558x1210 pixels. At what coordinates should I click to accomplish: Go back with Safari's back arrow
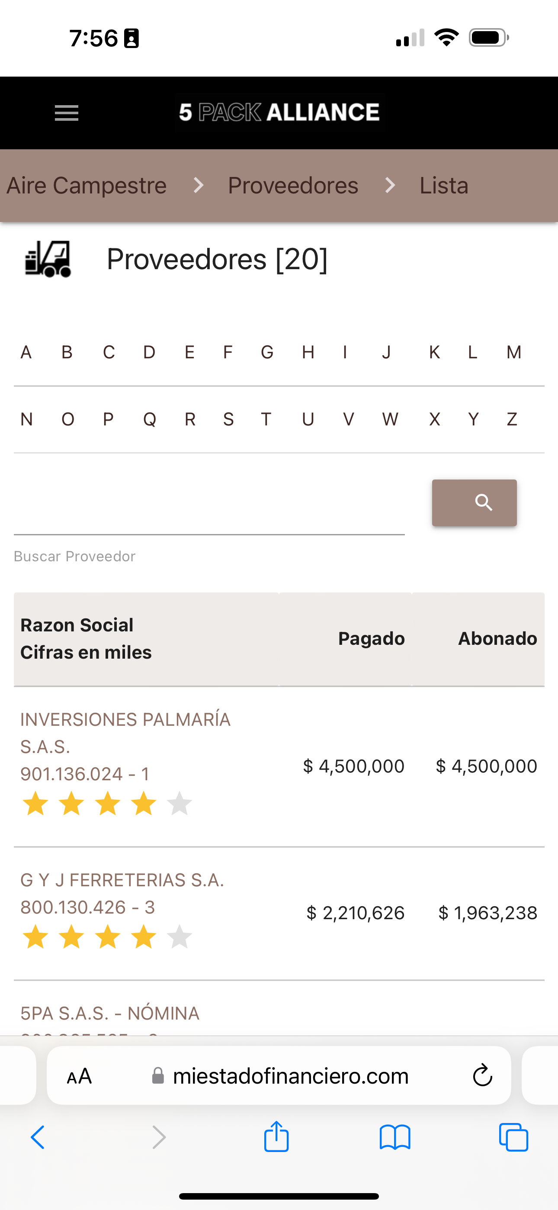[x=38, y=1137]
